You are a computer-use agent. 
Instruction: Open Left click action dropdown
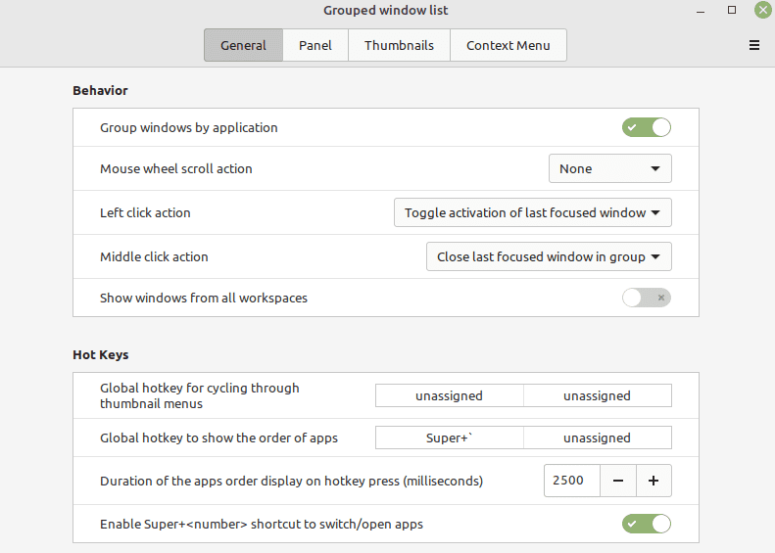coord(532,212)
